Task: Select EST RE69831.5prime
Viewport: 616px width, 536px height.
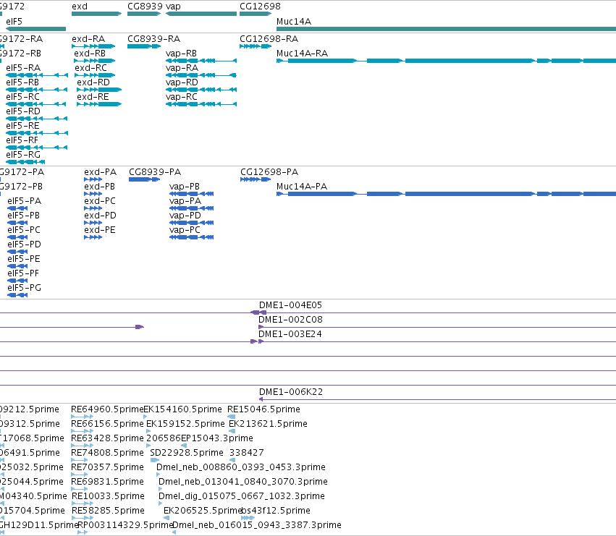Action: pos(107,482)
